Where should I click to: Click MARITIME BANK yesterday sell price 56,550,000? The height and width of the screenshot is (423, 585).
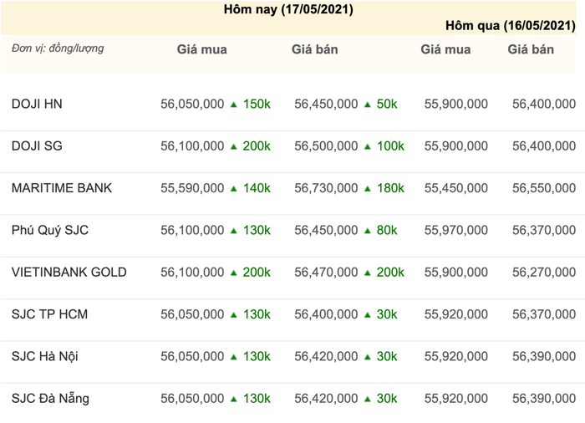coord(544,188)
